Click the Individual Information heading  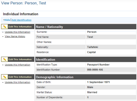tap(21, 14)
